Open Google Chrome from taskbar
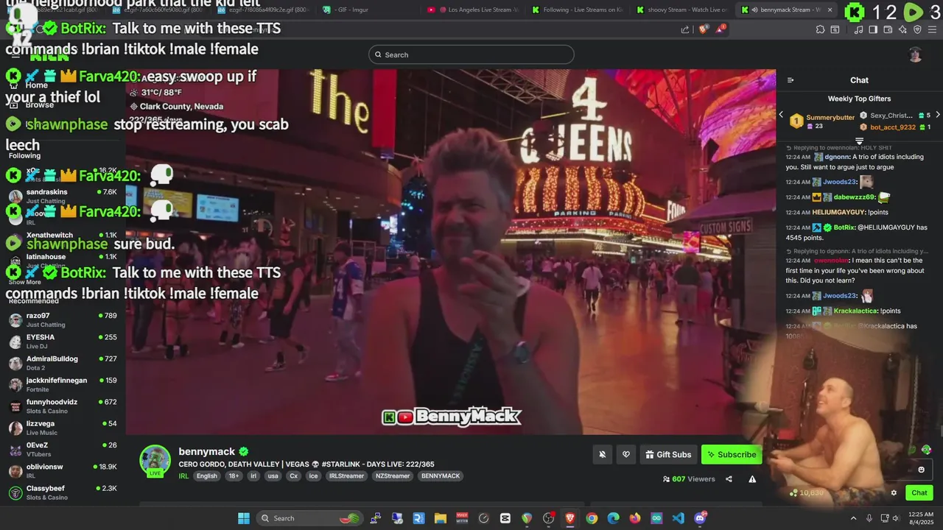Screen dimensions: 943x530 click(592, 518)
